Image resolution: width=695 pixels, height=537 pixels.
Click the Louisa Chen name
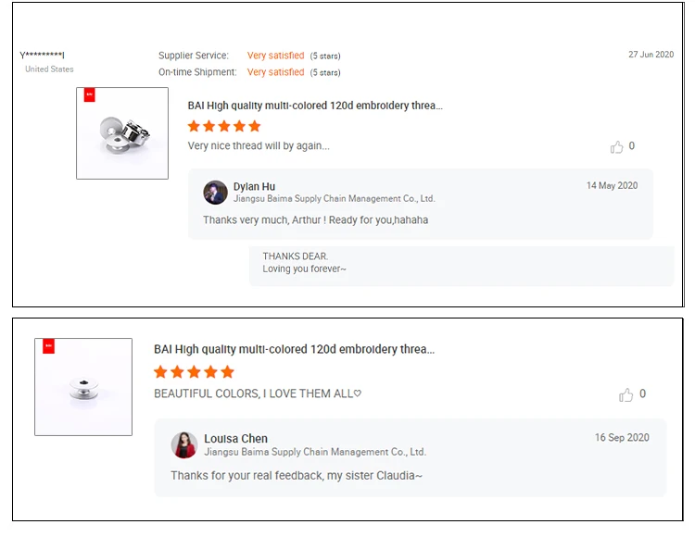(x=235, y=439)
